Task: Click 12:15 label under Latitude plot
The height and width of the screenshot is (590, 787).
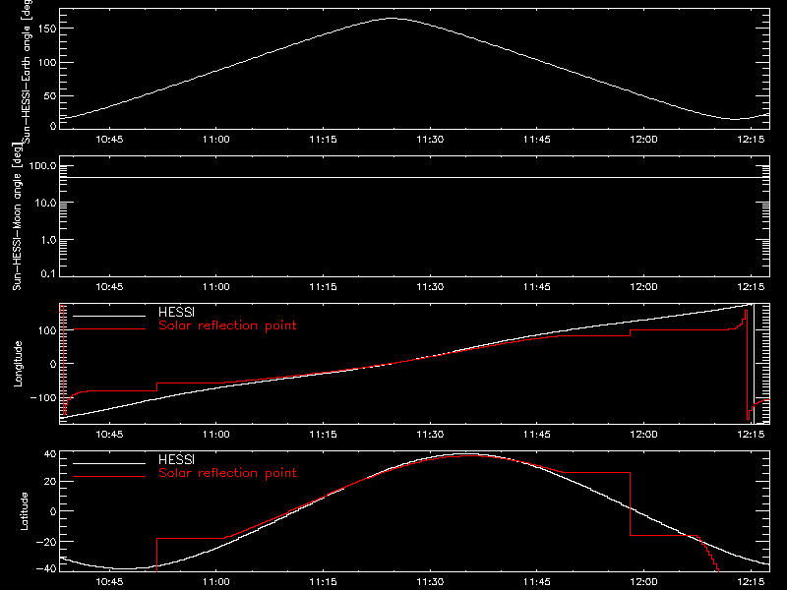Action: (751, 582)
